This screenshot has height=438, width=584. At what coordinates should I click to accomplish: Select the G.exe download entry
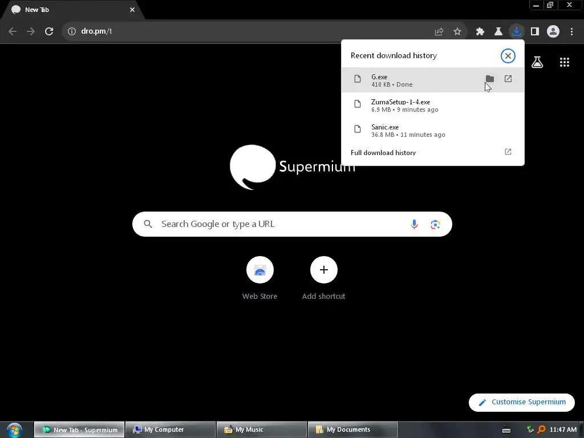(432, 80)
